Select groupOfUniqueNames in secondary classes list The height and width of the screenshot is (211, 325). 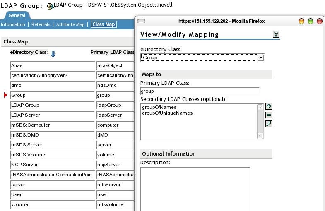pos(167,113)
